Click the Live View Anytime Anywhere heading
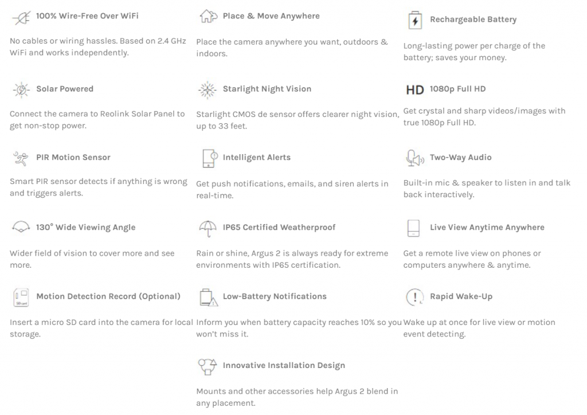 coord(487,228)
